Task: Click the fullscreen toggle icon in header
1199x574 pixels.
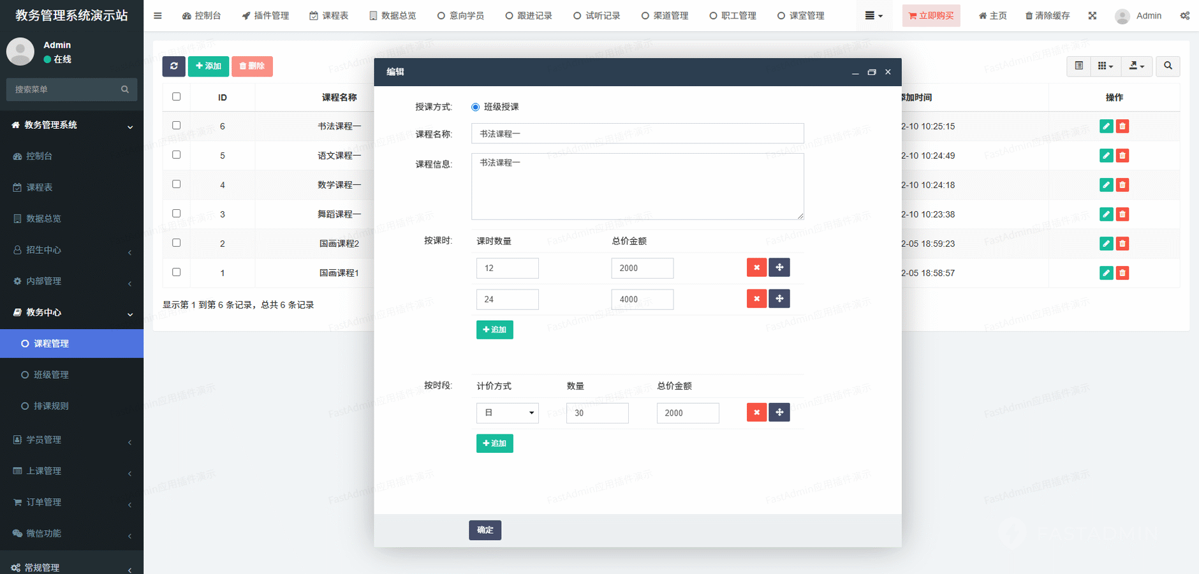Action: [x=1092, y=15]
